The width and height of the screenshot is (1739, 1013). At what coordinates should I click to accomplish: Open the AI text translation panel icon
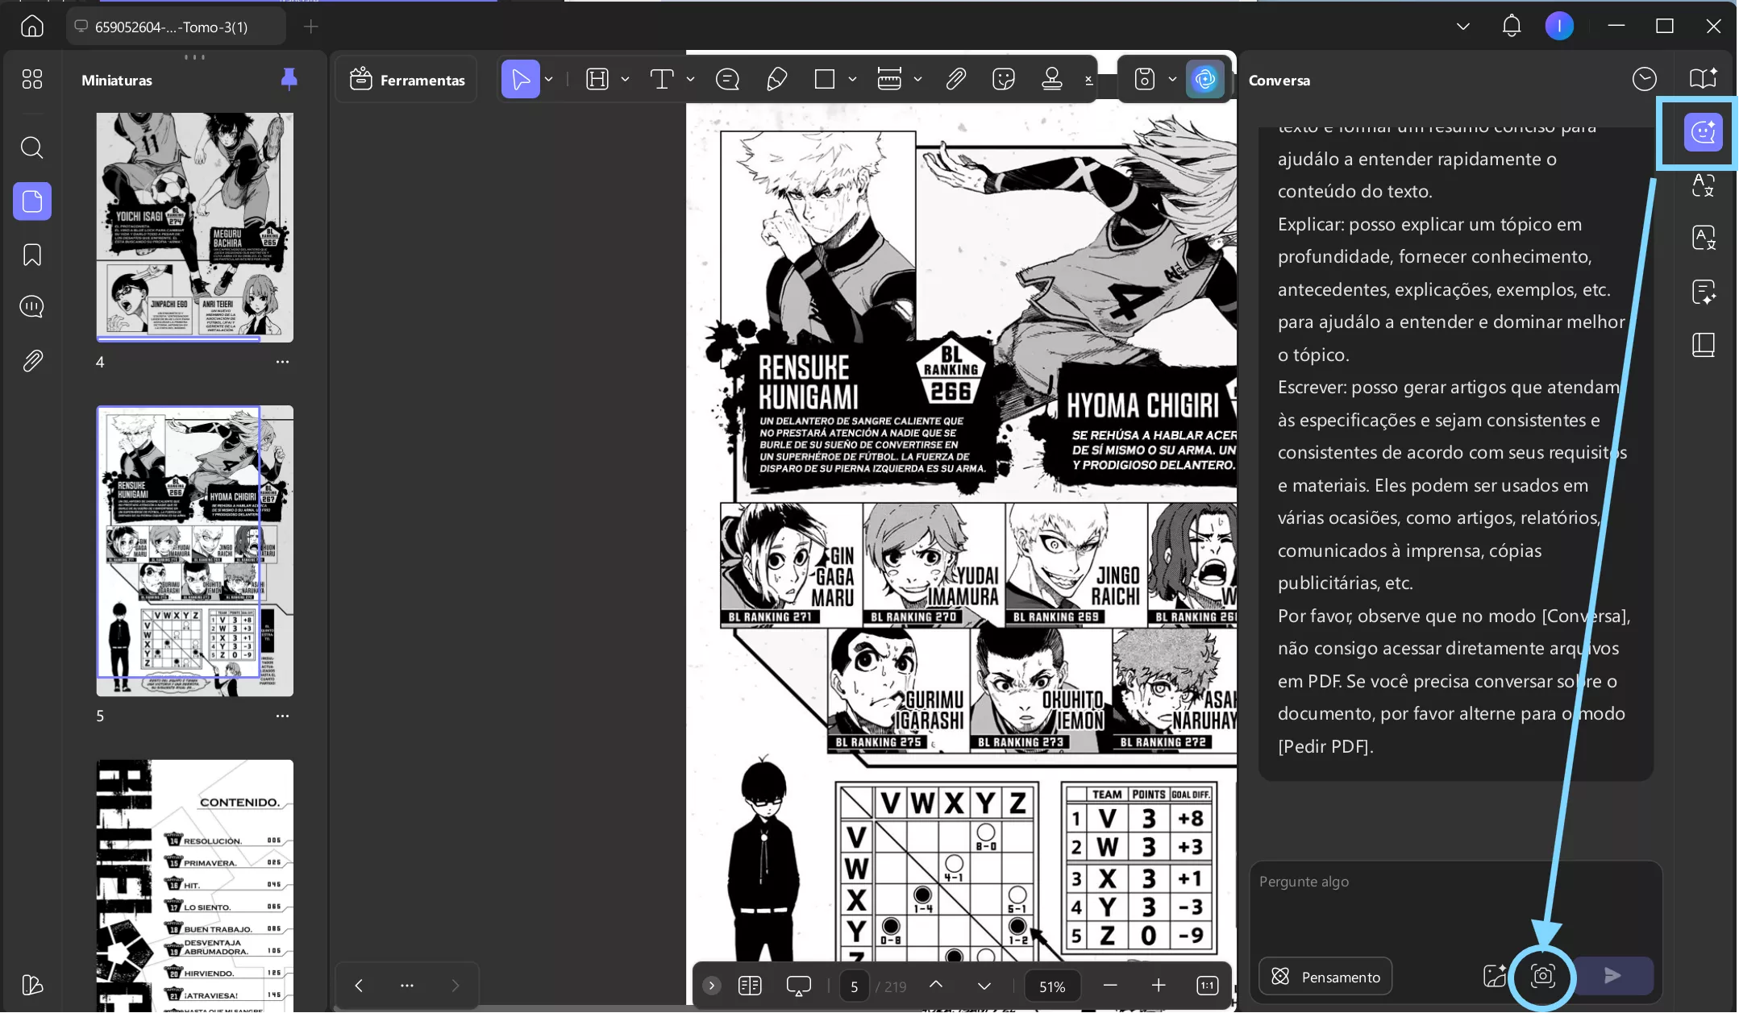point(1703,239)
